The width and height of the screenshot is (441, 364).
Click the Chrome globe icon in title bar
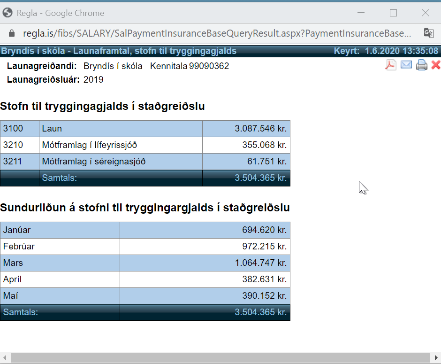click(x=8, y=13)
